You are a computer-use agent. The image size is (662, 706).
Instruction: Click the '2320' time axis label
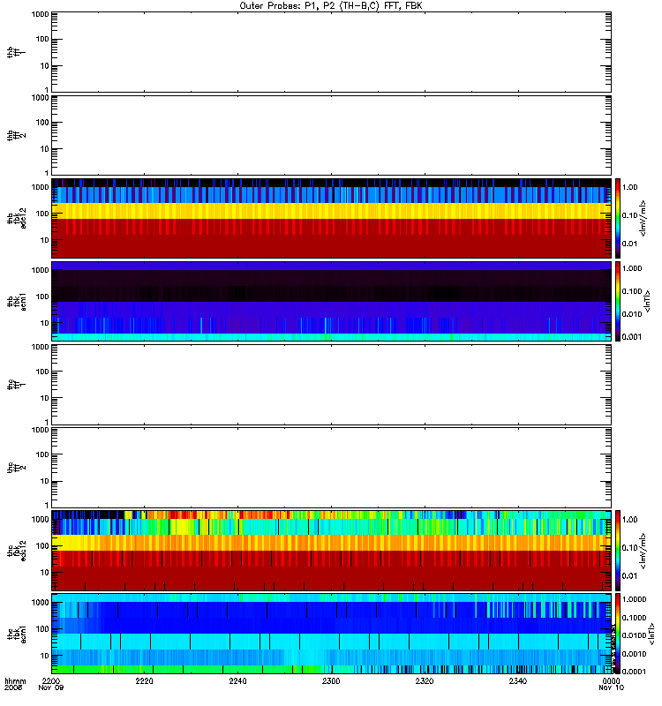click(x=425, y=680)
